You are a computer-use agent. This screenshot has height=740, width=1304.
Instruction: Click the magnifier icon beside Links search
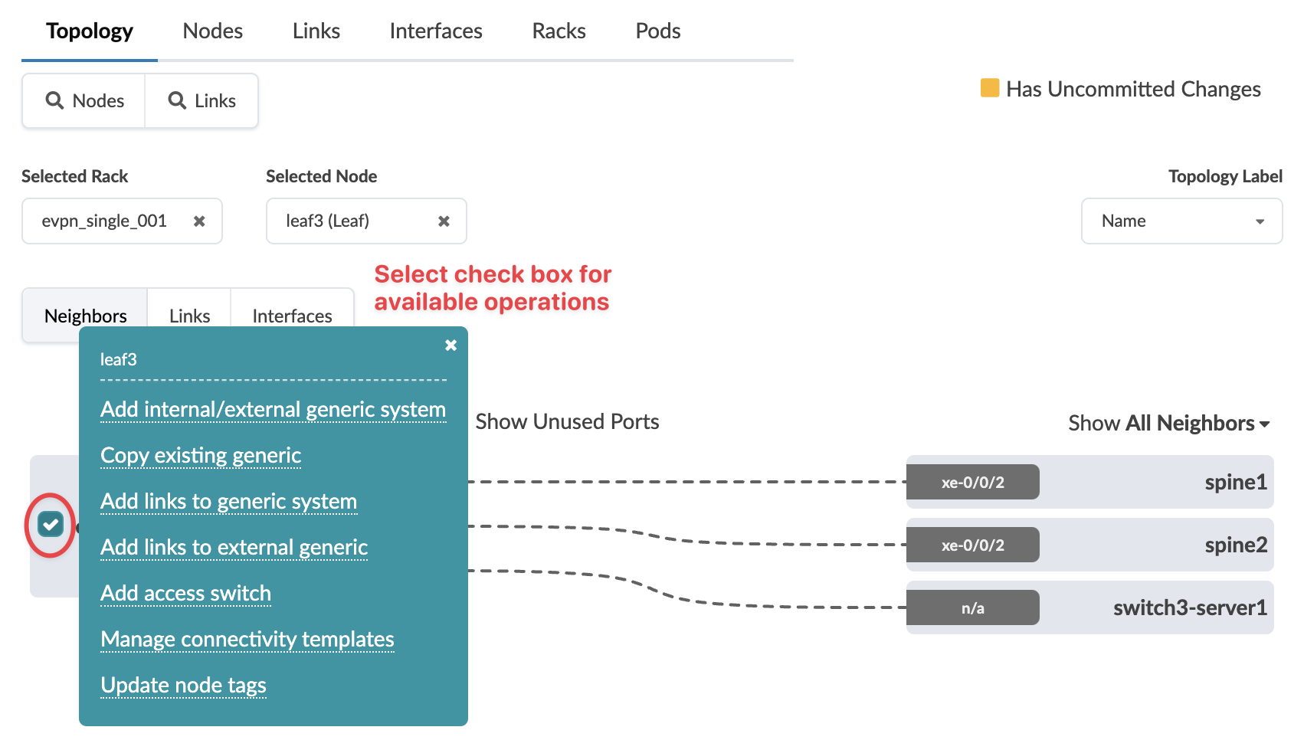coord(177,100)
